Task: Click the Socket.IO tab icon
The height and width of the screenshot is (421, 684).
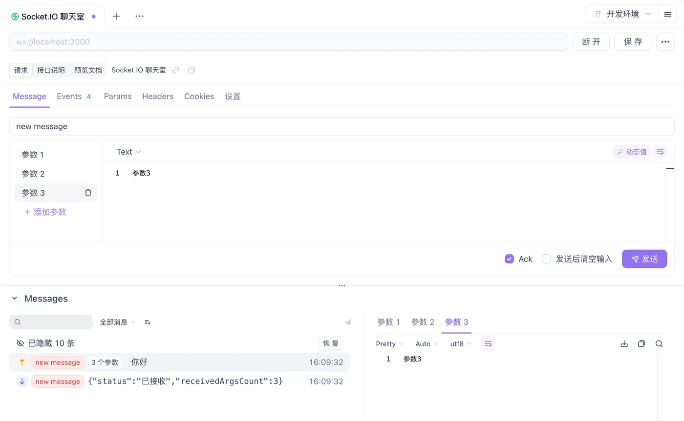Action: (15, 17)
